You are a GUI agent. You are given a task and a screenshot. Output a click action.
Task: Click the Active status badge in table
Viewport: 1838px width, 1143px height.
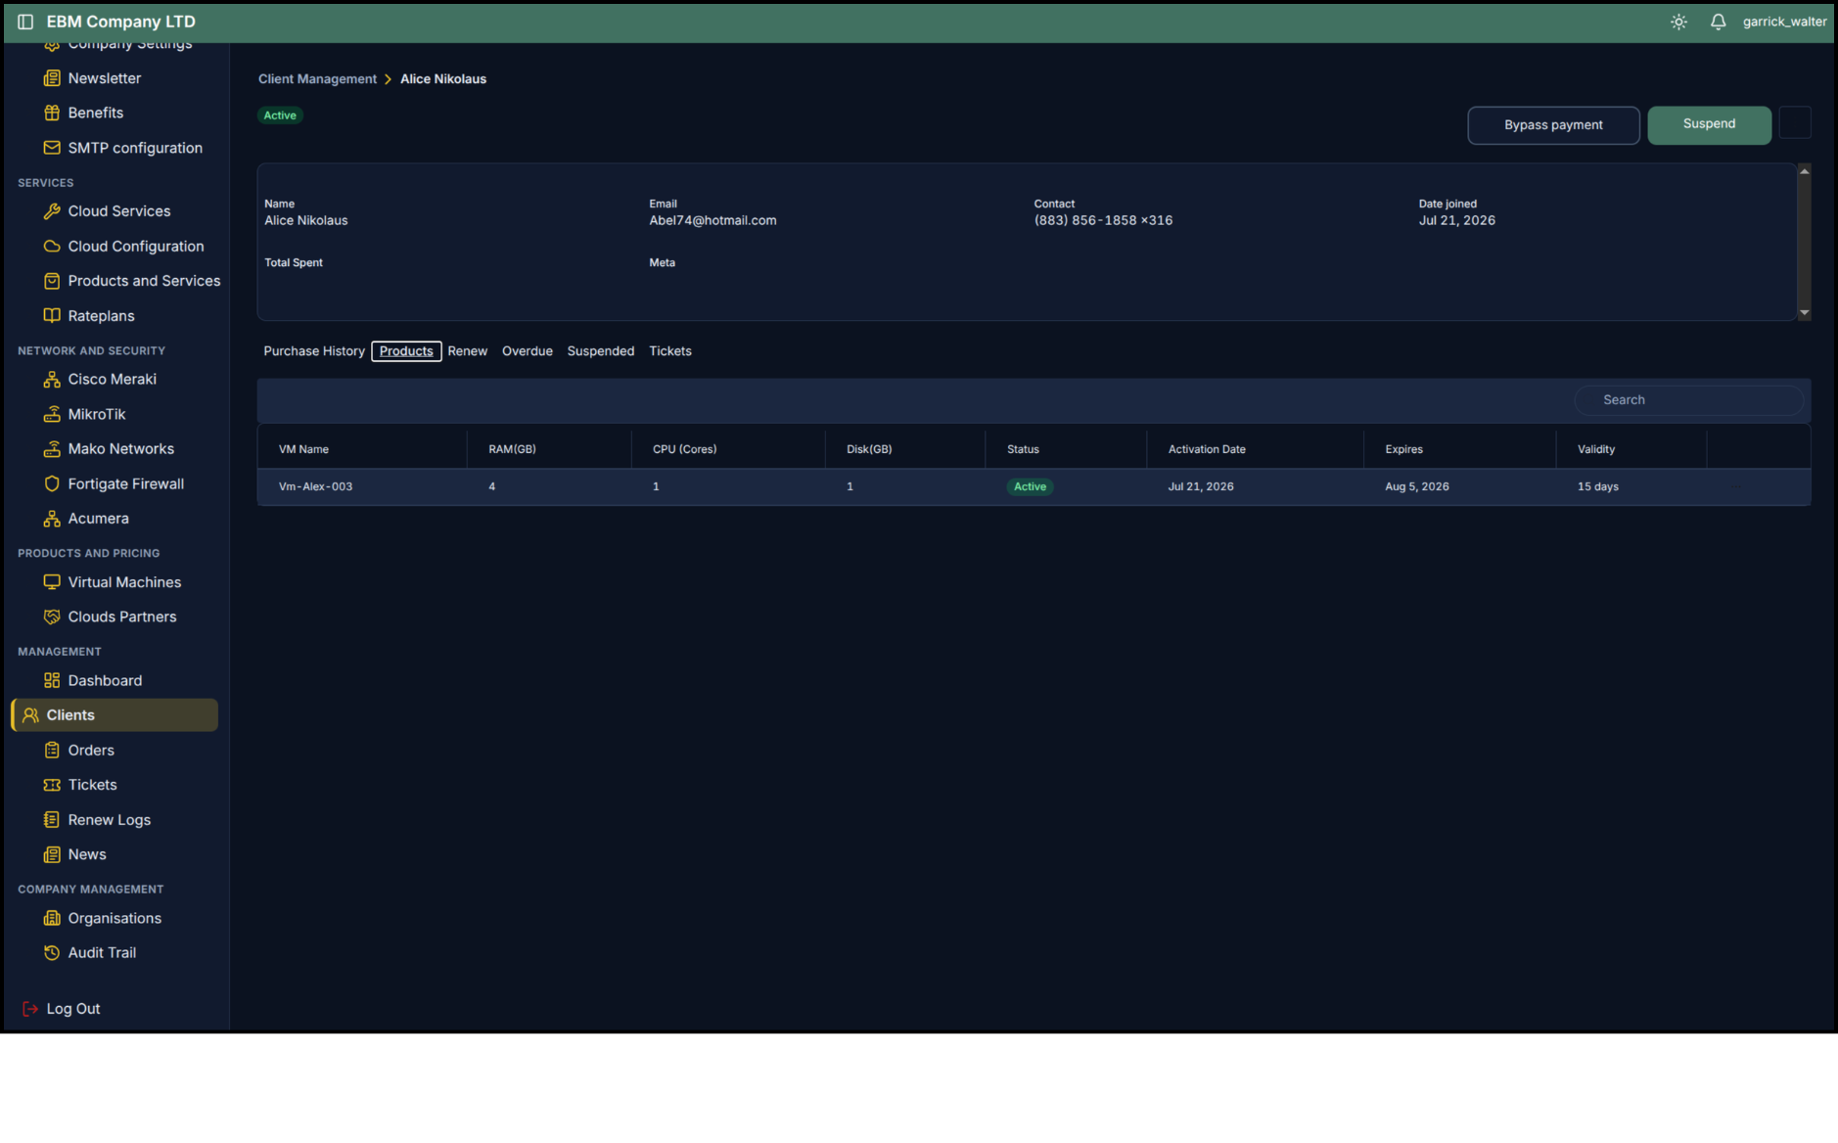pos(1030,486)
